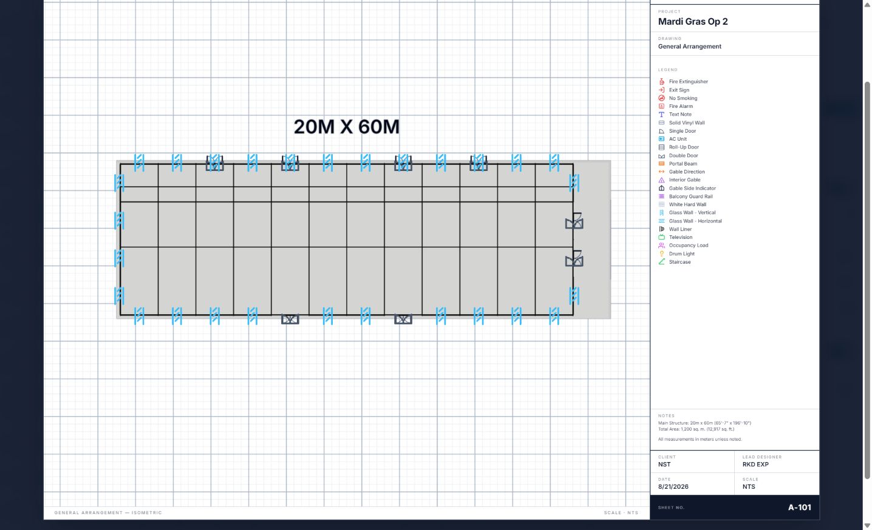Select the Glass Wall - Horizontal icon

click(661, 221)
